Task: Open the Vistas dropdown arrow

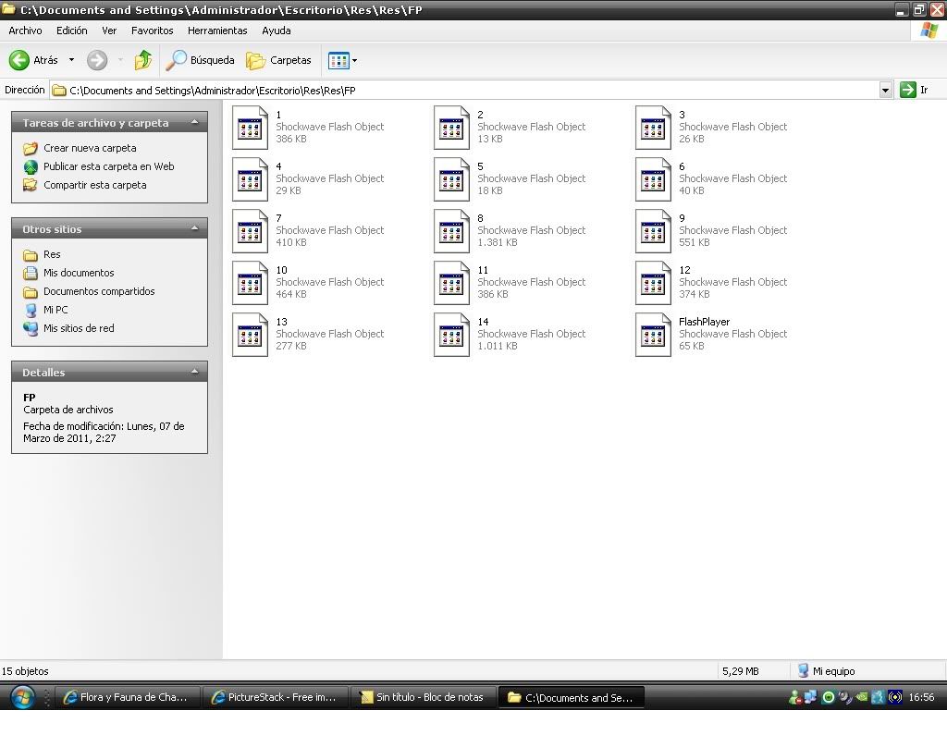Action: [x=354, y=60]
